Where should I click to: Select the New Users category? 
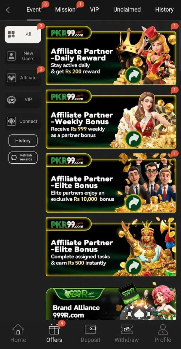pyautogui.click(x=23, y=56)
